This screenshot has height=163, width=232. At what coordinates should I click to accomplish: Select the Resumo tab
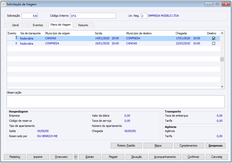83,25
